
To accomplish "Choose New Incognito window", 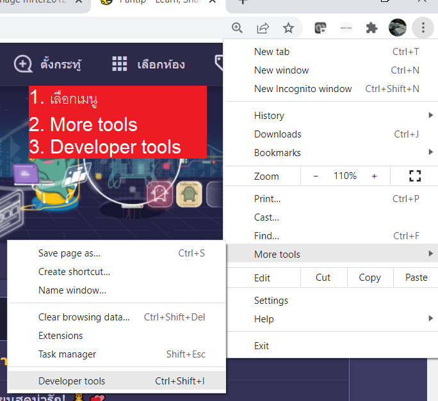I will coord(303,89).
